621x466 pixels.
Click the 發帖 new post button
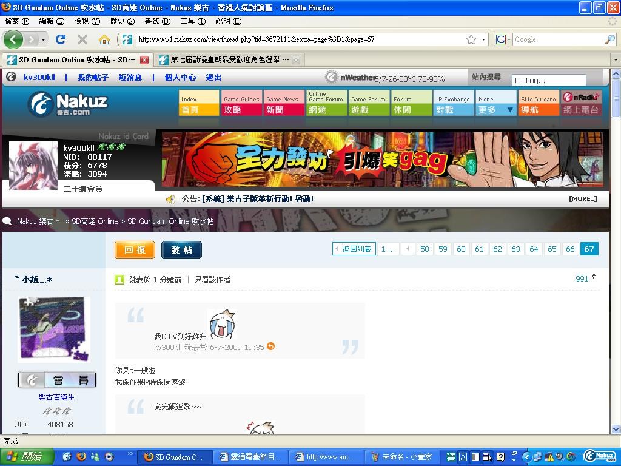(181, 249)
